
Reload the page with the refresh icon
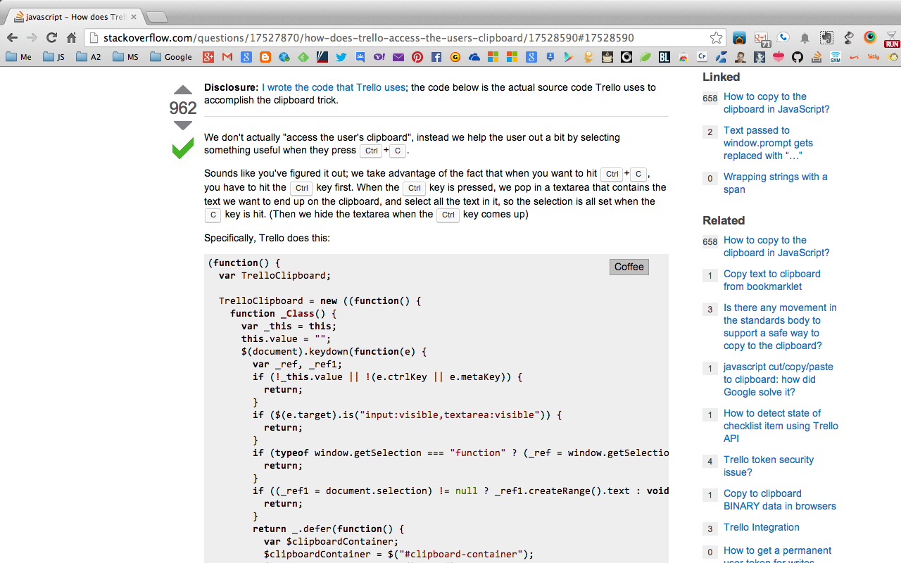point(51,38)
